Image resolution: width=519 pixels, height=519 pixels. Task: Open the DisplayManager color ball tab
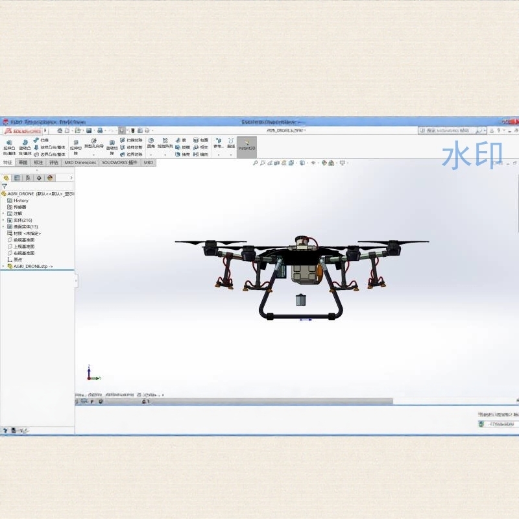[x=50, y=178]
